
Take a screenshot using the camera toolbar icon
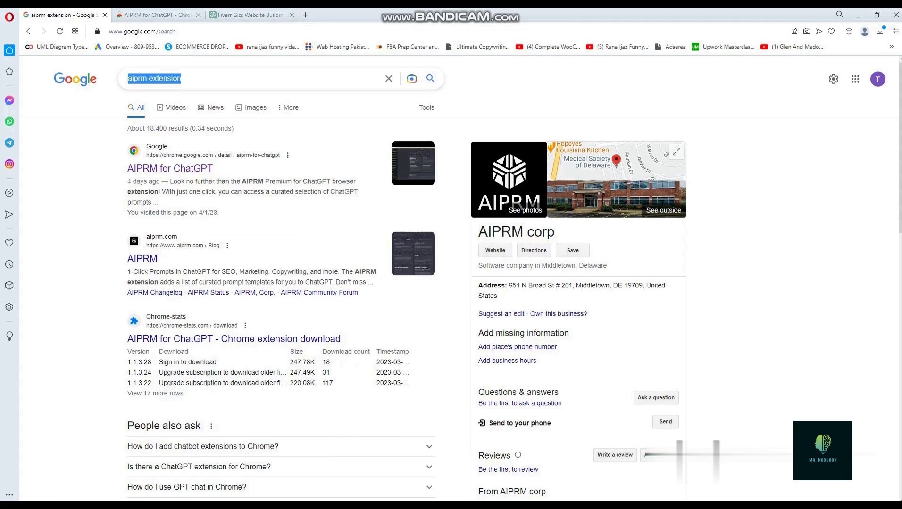point(807,31)
